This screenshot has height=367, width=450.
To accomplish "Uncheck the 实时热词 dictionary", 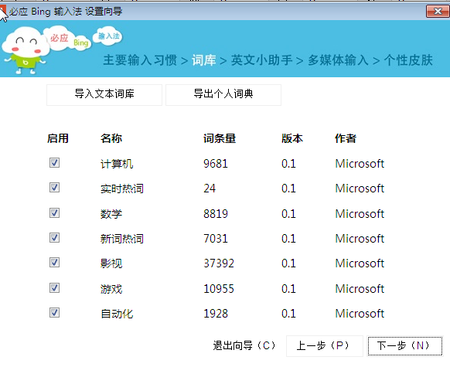I will click(x=55, y=188).
